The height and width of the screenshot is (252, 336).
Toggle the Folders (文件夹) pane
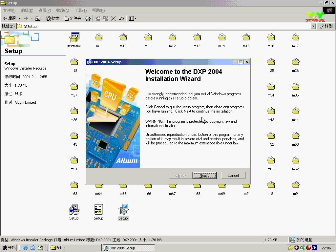pyautogui.click(x=73, y=18)
